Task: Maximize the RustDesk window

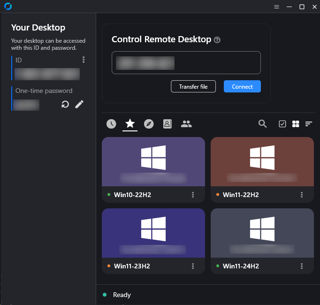Action: click(302, 7)
